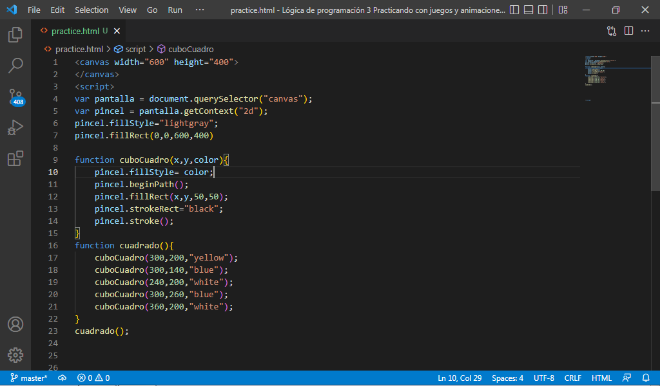Click the Publish to cloud sync icon
The image size is (660, 386).
click(62, 378)
